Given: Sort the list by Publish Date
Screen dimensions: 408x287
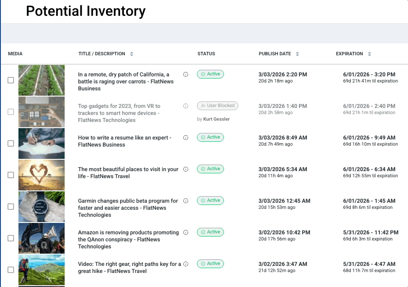Looking at the screenshot, I should point(297,54).
